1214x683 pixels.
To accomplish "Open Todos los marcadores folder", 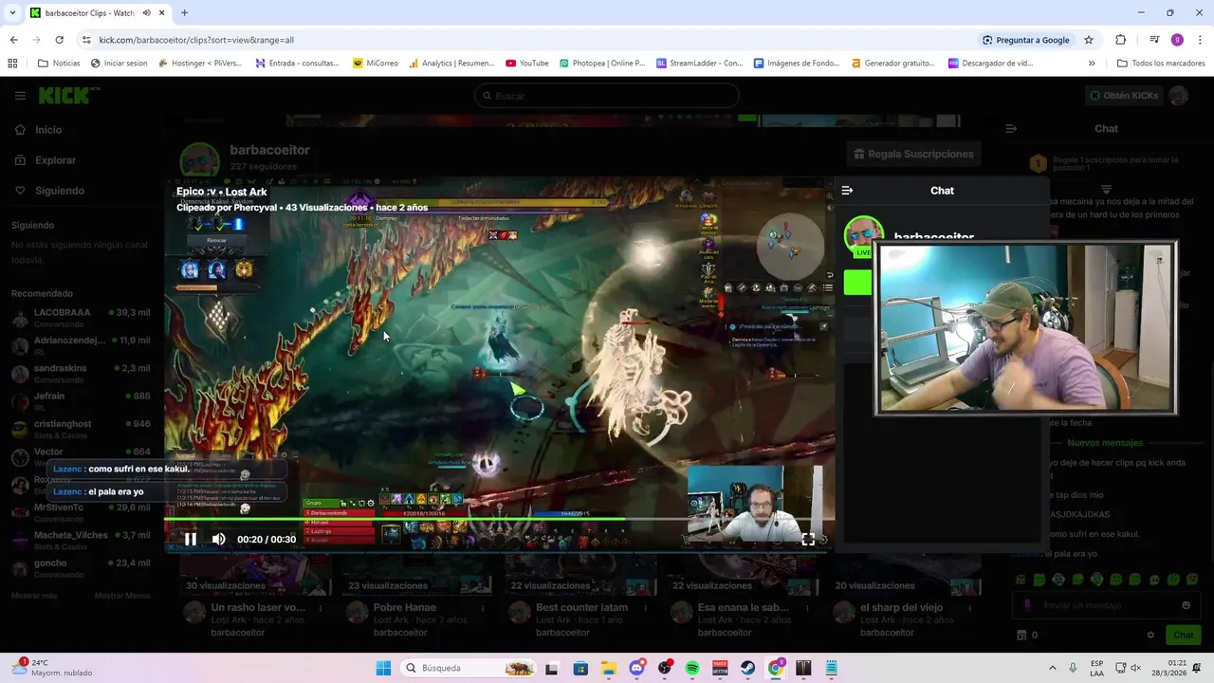I will tap(1161, 64).
